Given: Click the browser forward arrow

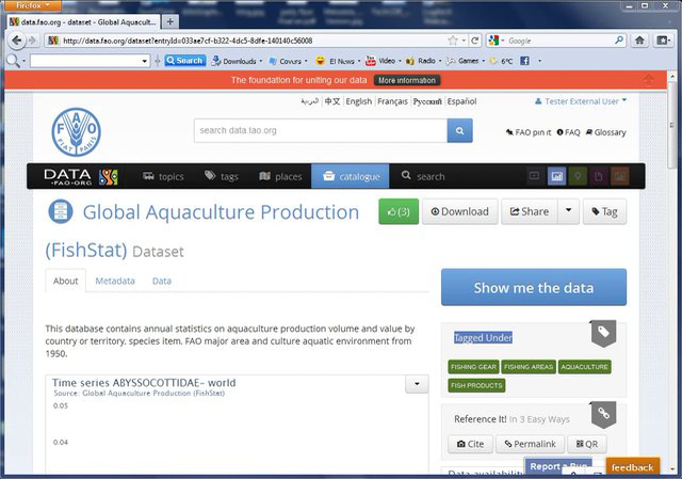Looking at the screenshot, I should point(33,40).
